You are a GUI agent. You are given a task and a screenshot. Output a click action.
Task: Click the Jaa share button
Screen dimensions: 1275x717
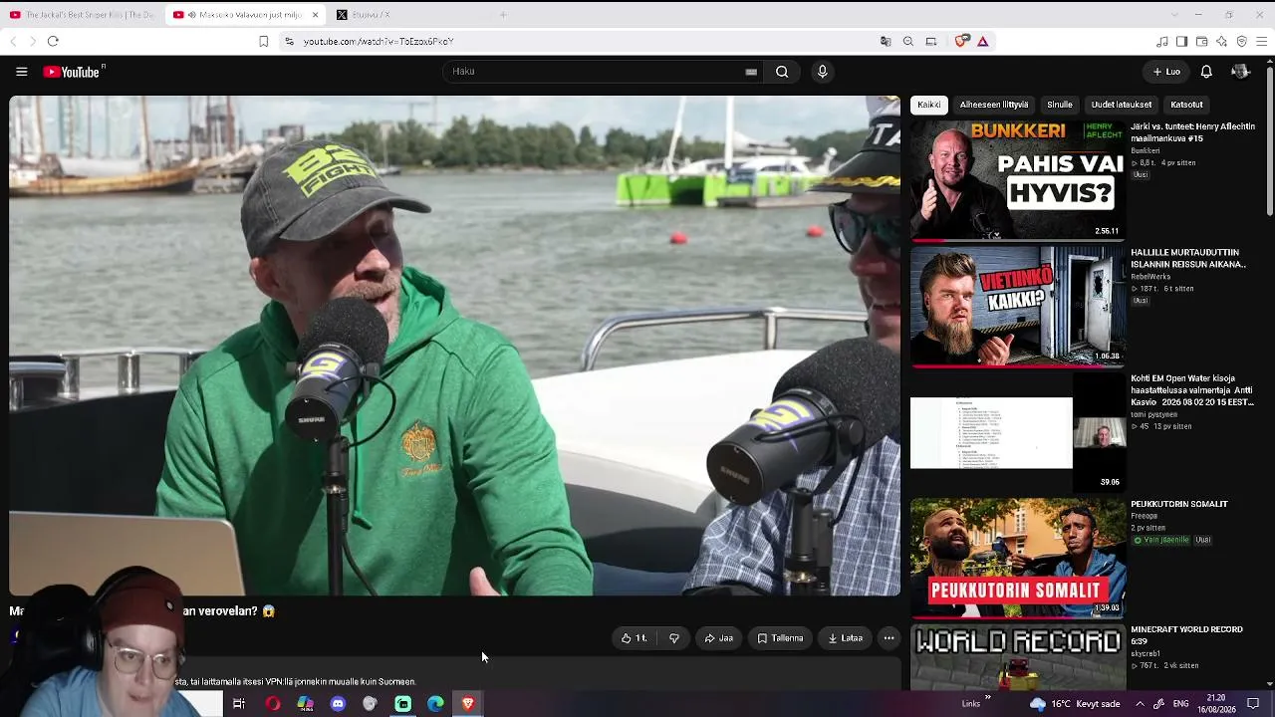point(719,638)
